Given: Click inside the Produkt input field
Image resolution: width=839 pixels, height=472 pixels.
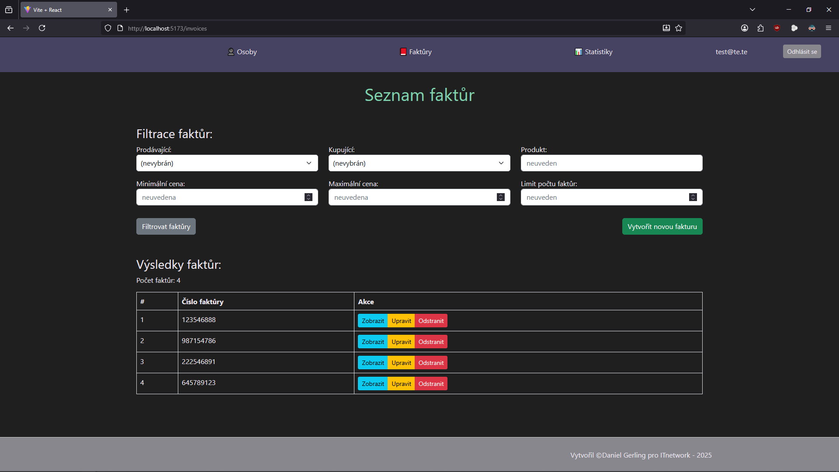Looking at the screenshot, I should click(x=611, y=163).
